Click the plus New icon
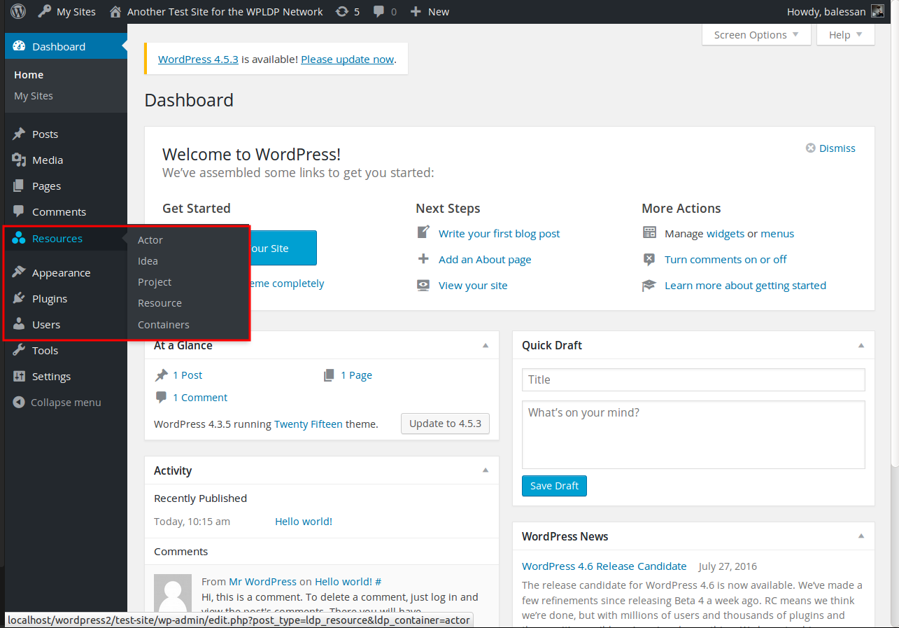 tap(416, 11)
